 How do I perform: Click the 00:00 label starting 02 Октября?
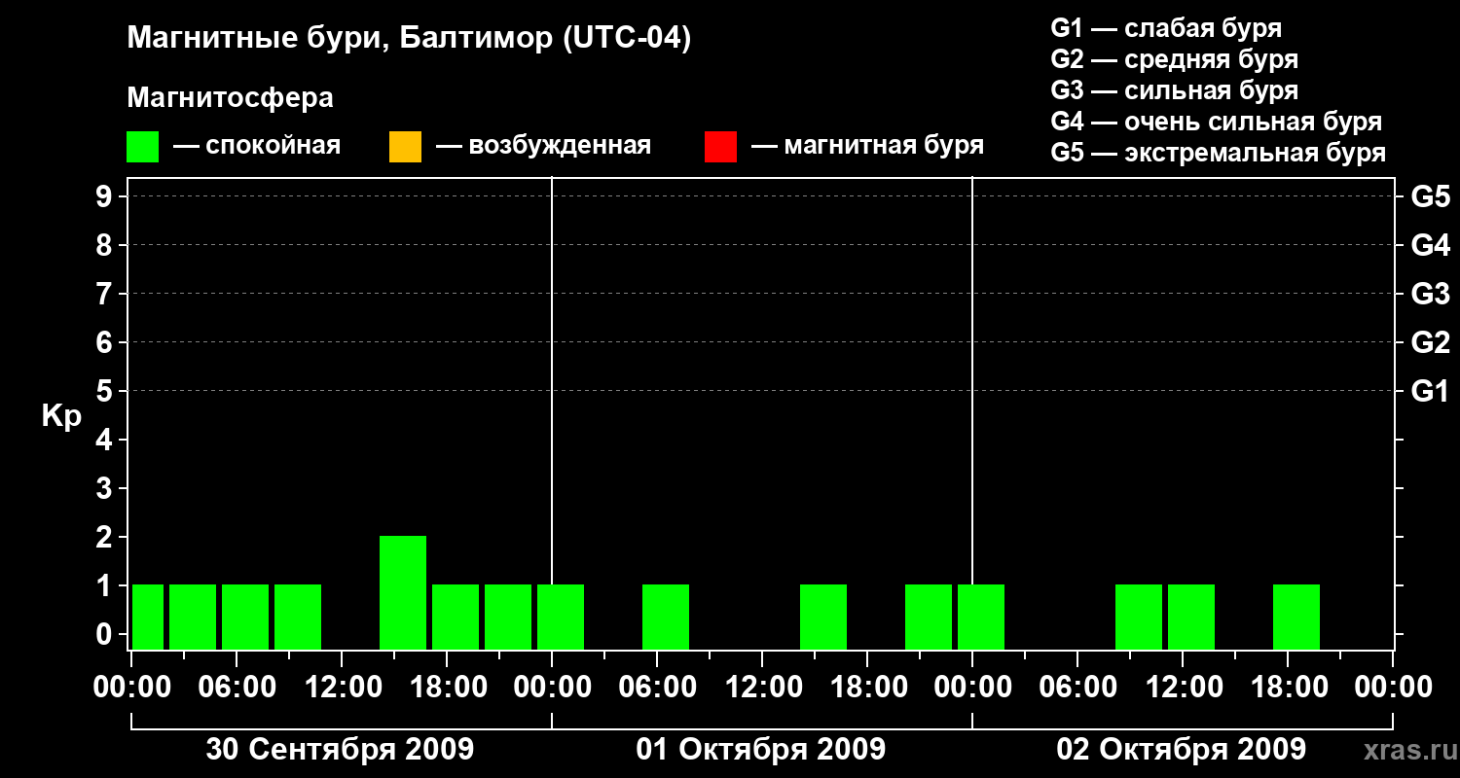972,687
